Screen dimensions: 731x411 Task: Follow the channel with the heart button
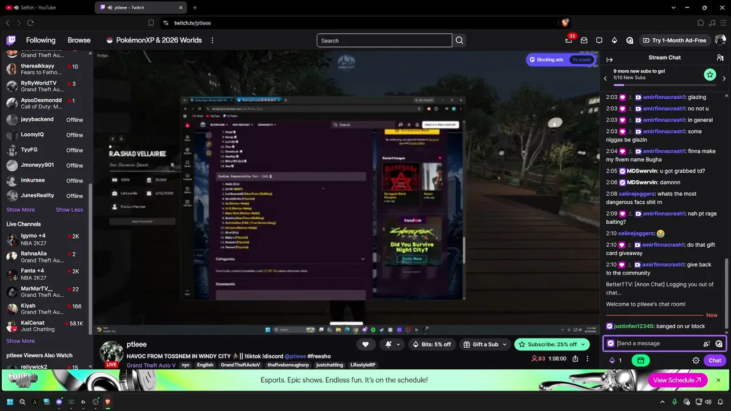(x=365, y=344)
